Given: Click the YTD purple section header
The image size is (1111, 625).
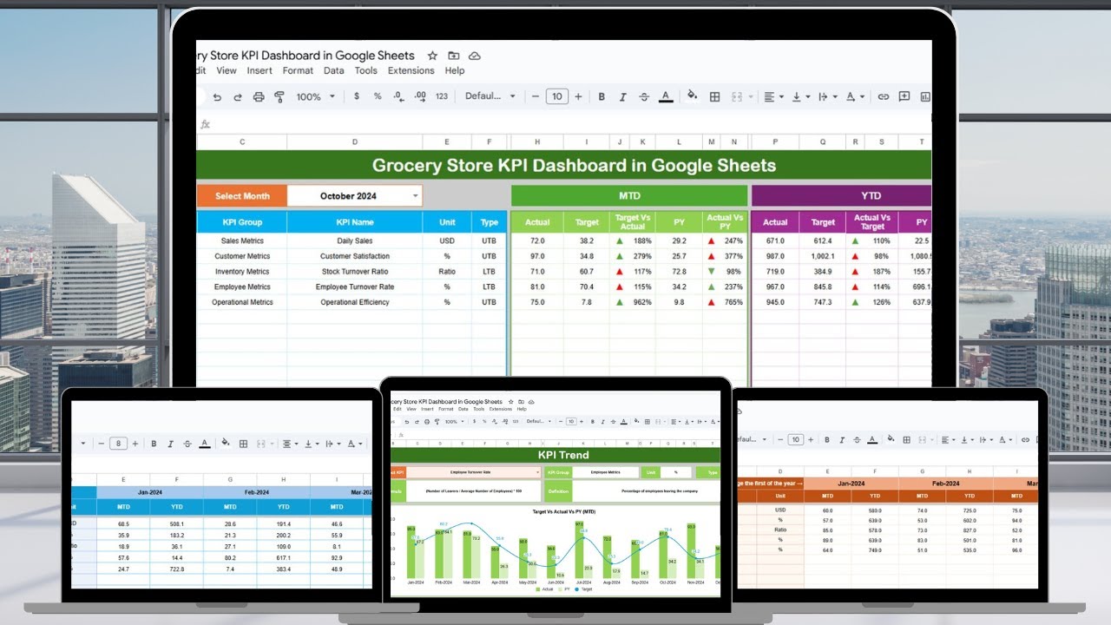Looking at the screenshot, I should pyautogui.click(x=841, y=196).
